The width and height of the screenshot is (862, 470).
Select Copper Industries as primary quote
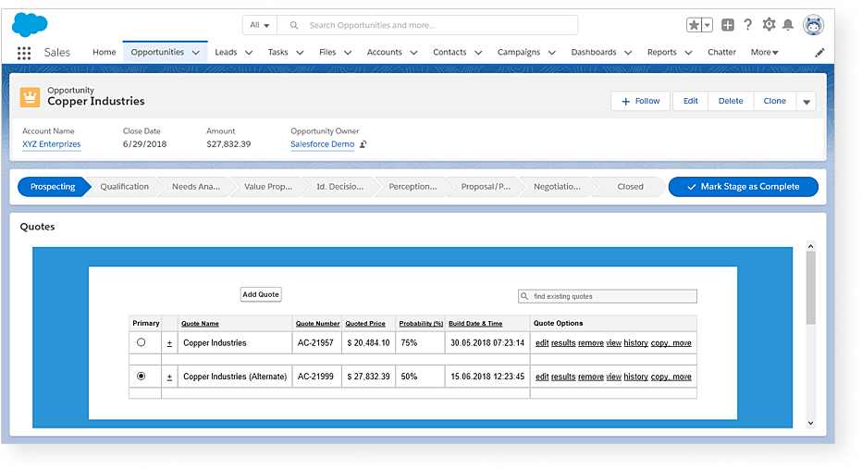point(142,342)
